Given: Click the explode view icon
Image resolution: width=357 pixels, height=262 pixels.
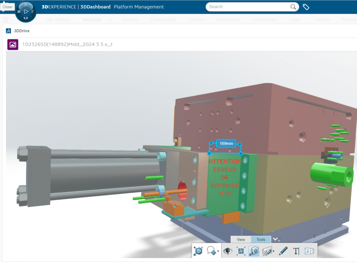Looking at the screenshot, I should pos(241,251).
